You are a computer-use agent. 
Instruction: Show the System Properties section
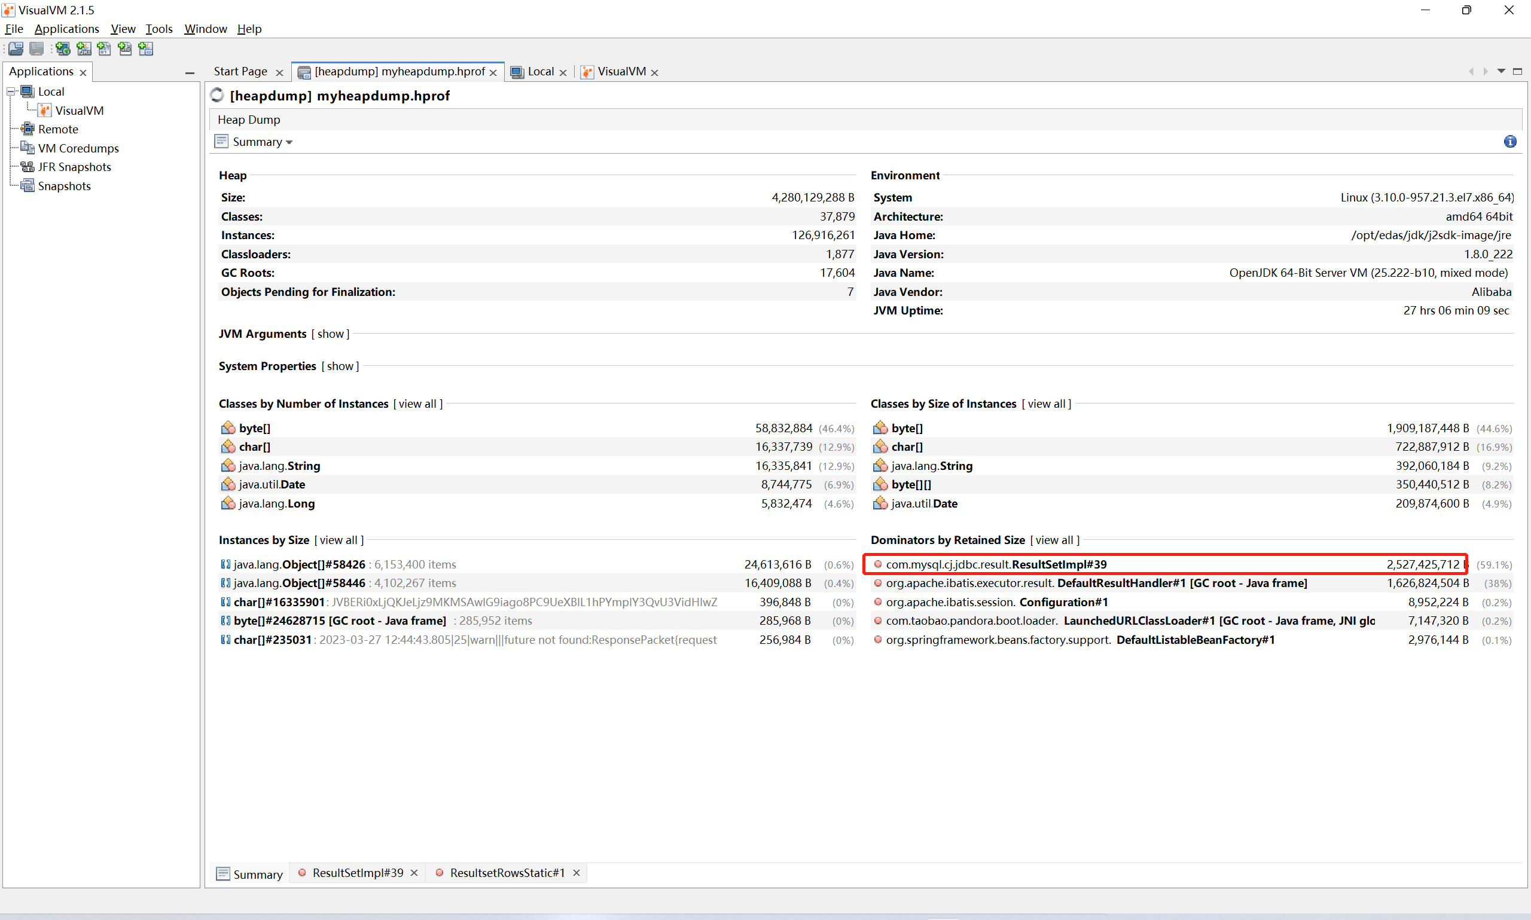340,366
